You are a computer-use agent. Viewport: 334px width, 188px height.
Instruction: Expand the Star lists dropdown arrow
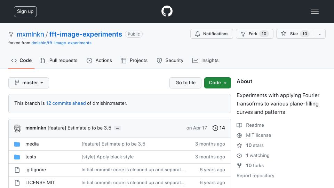[x=319, y=34]
